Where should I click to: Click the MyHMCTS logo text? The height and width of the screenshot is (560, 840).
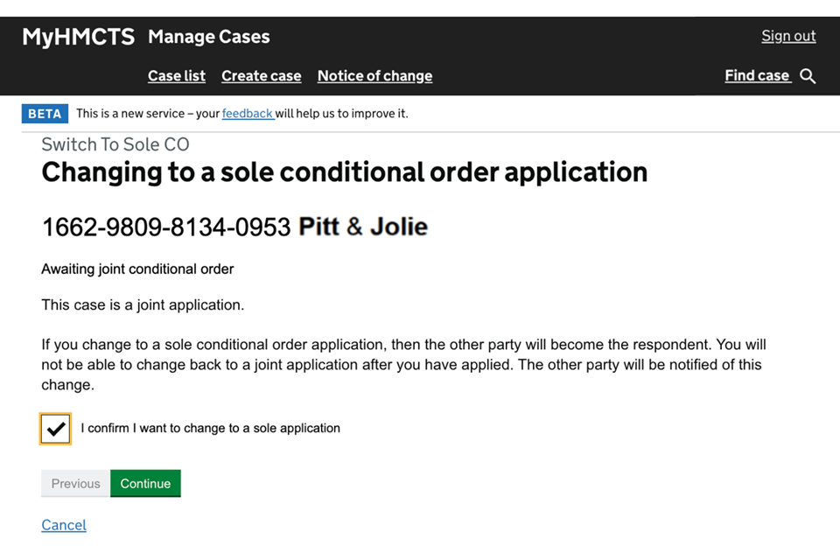[x=78, y=37]
